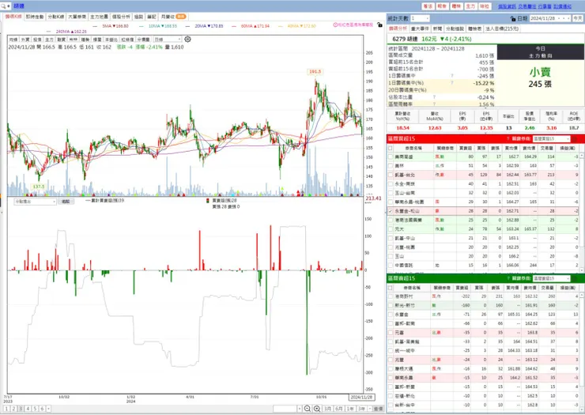This screenshot has height=415, width=585.
Task: Zoom out chart with minus magnifier icon
Action: coord(307,409)
